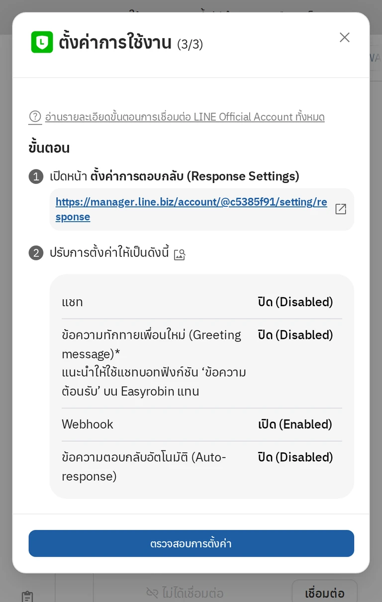The image size is (382, 602).
Task: Click the green LINE logo icon
Action: coord(42,42)
